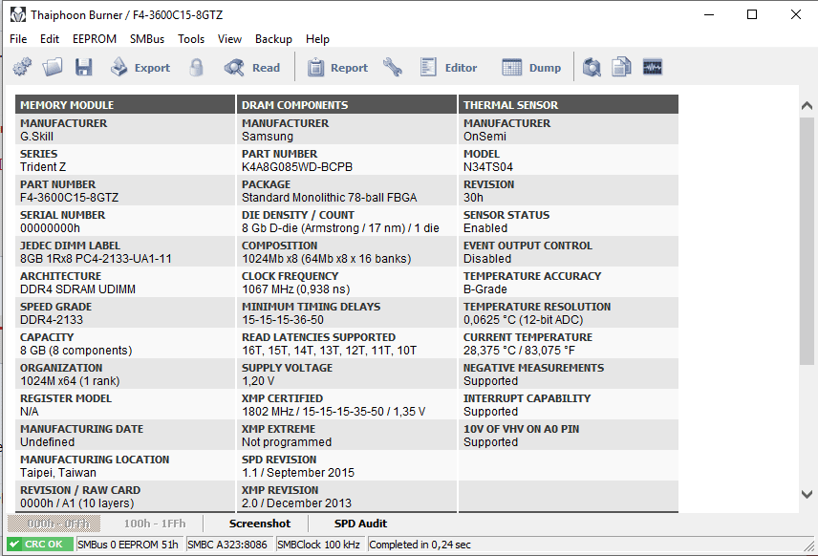Click the vertical scrollbar thumb
Viewport: 818px width, 556px height.
point(807,241)
